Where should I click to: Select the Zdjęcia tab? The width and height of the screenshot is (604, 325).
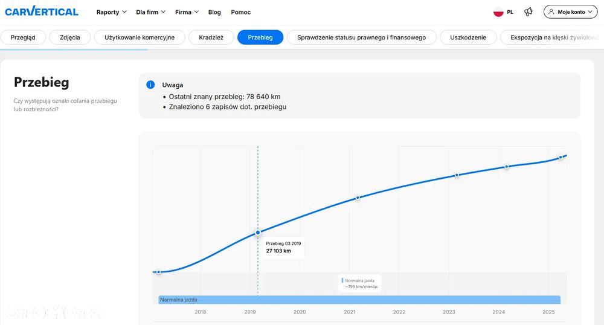[x=70, y=37]
